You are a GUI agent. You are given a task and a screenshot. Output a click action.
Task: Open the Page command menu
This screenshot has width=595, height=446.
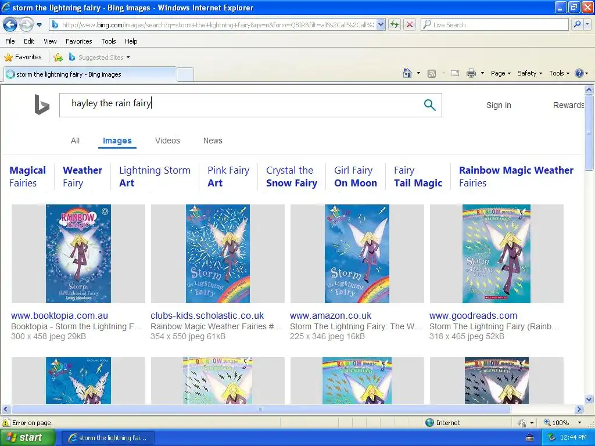(x=501, y=73)
